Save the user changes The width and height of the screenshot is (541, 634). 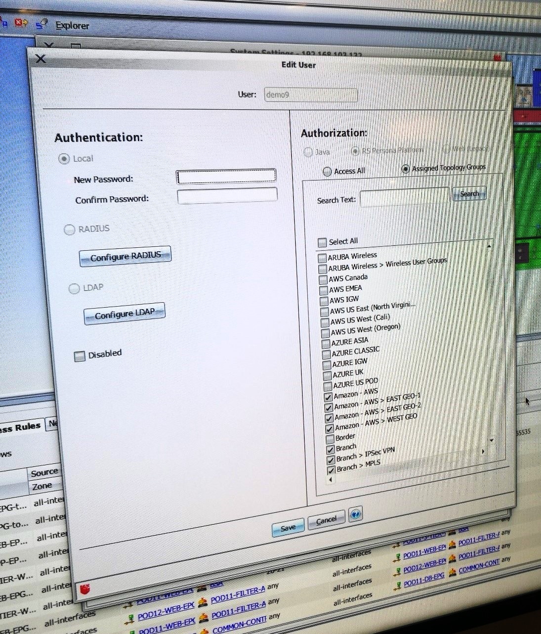click(x=288, y=528)
